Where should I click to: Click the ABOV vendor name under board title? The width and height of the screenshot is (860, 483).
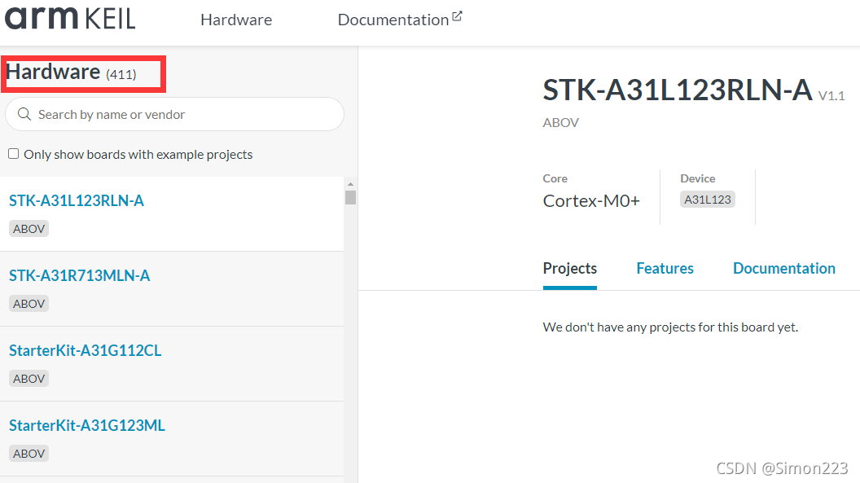(x=560, y=123)
